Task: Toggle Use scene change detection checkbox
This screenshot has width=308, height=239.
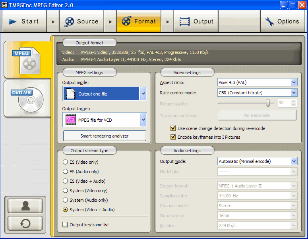Action: tap(173, 128)
